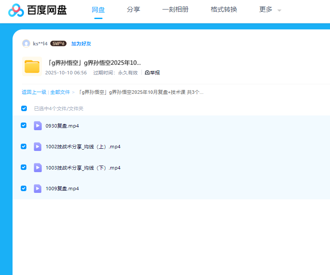Switch to the 分享 tab
This screenshot has width=330, height=275.
tap(133, 10)
